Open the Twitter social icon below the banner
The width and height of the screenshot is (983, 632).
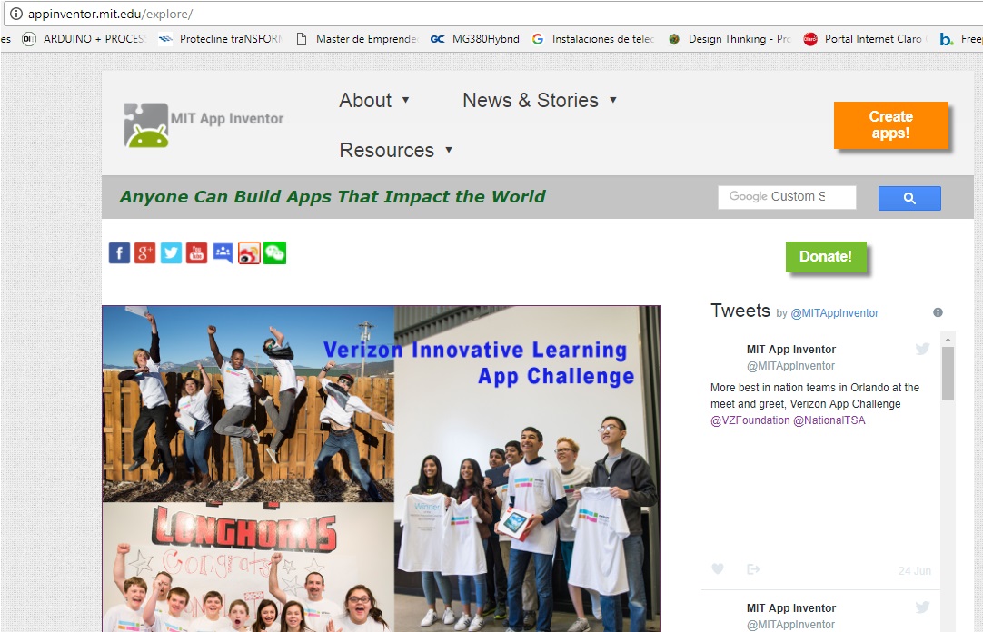[x=171, y=253]
